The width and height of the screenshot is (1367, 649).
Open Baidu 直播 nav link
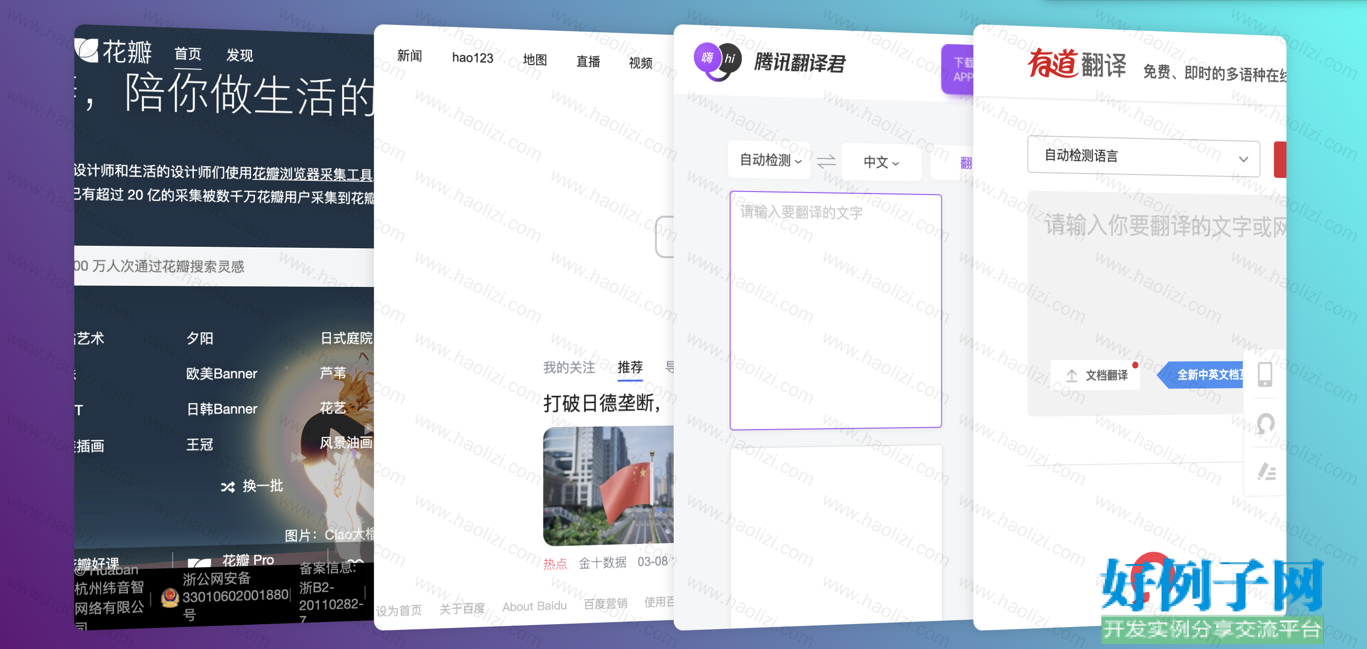point(588,62)
